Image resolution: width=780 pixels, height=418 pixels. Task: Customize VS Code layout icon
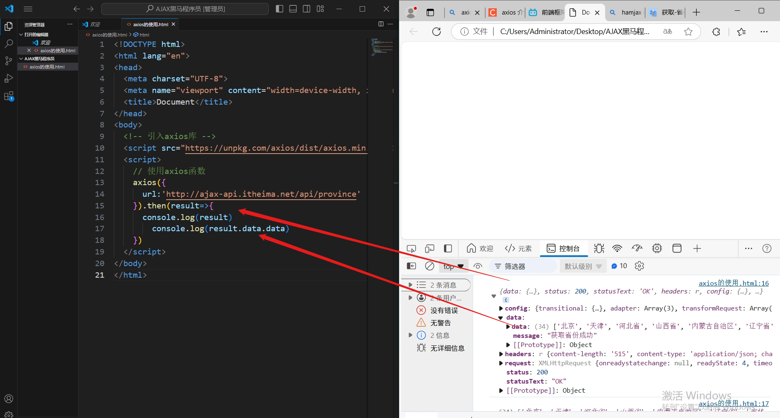[x=320, y=9]
